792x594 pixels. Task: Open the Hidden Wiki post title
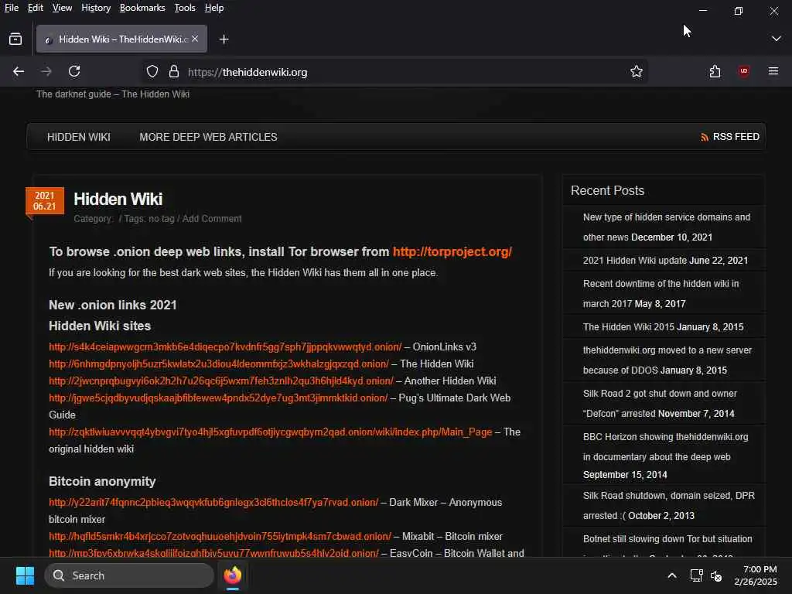click(118, 199)
